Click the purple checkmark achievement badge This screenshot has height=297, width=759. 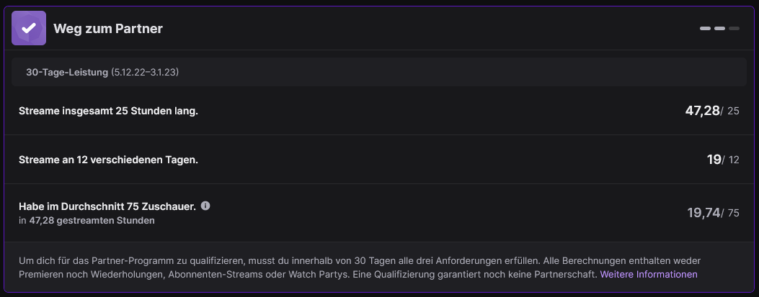pyautogui.click(x=29, y=29)
